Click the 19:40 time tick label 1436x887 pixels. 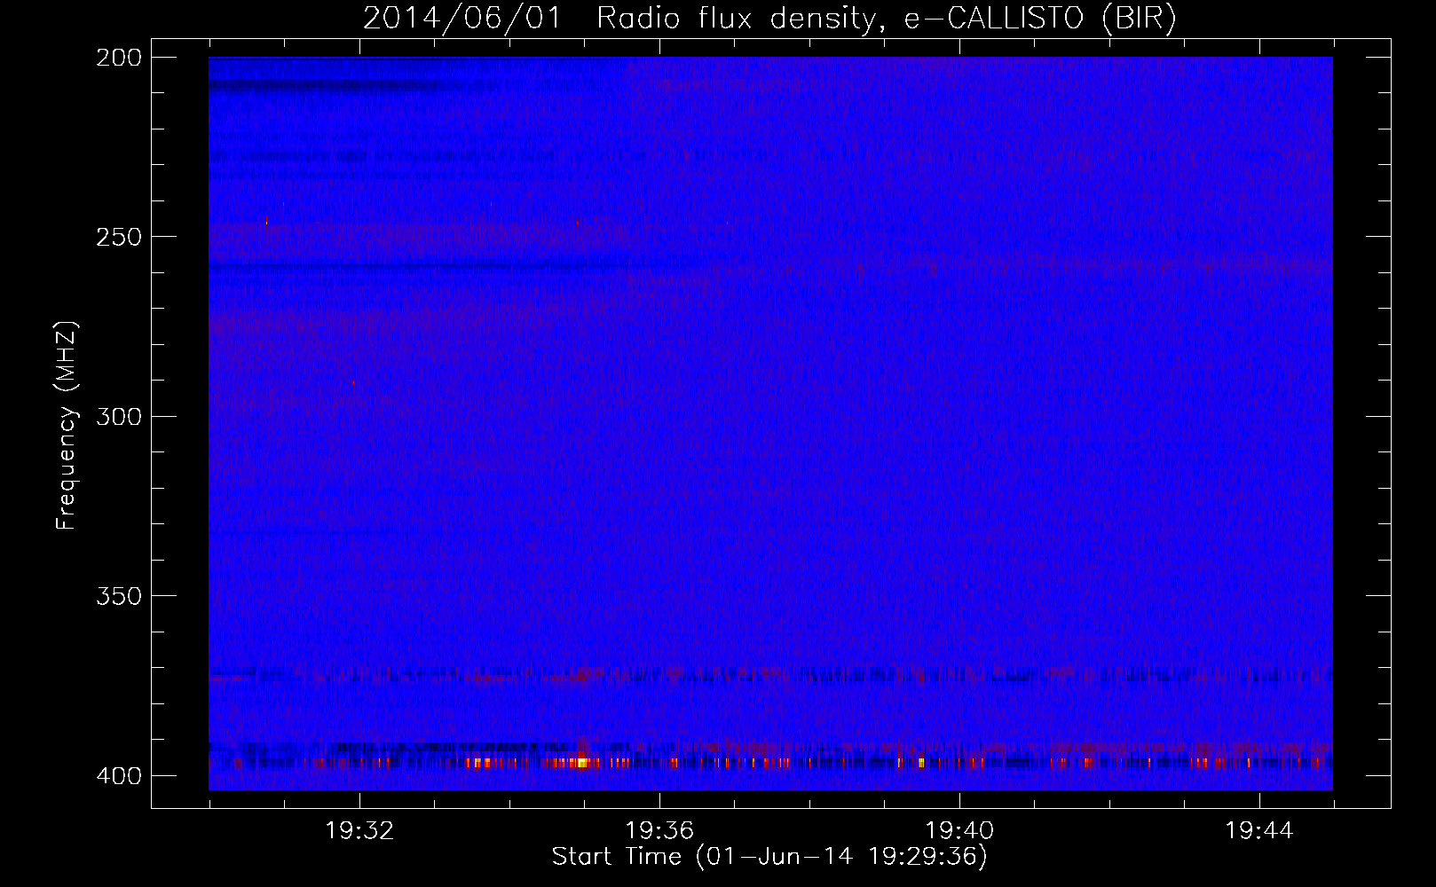(x=959, y=831)
